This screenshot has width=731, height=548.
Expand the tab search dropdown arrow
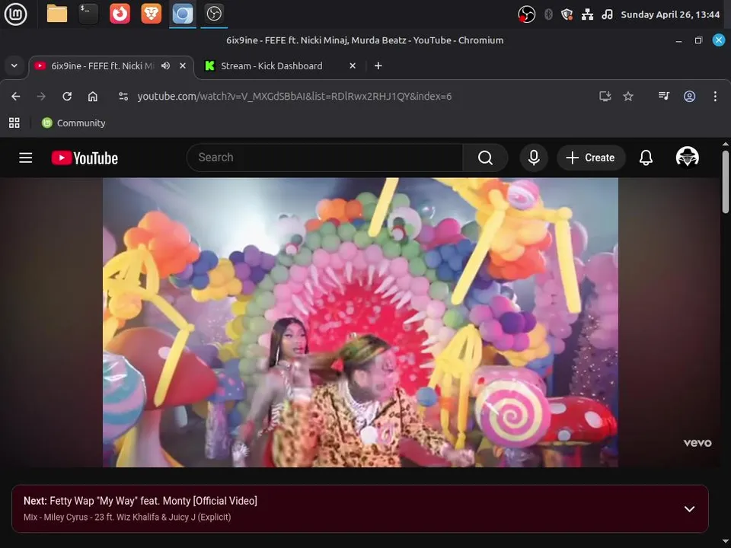coord(14,65)
